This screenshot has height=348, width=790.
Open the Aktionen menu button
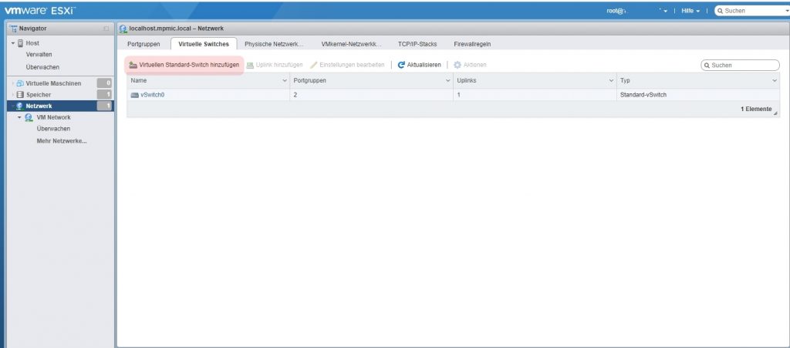tap(470, 65)
